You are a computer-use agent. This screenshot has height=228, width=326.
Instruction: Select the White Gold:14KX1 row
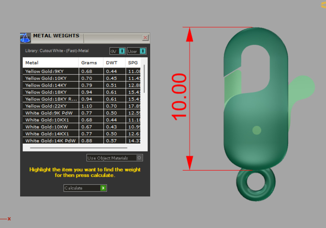(x=81, y=134)
